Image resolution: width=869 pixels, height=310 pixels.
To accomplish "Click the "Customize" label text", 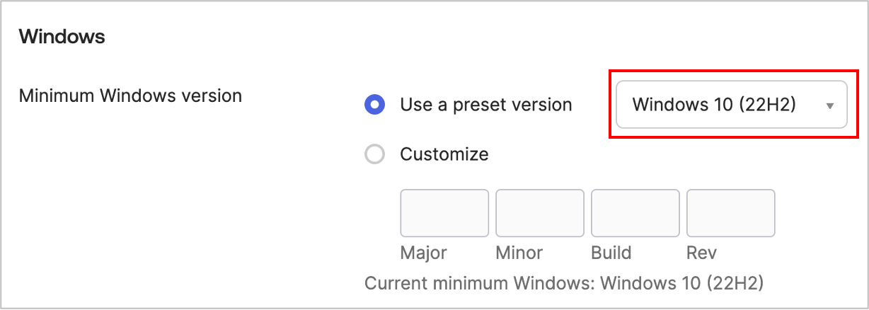I will pos(444,154).
